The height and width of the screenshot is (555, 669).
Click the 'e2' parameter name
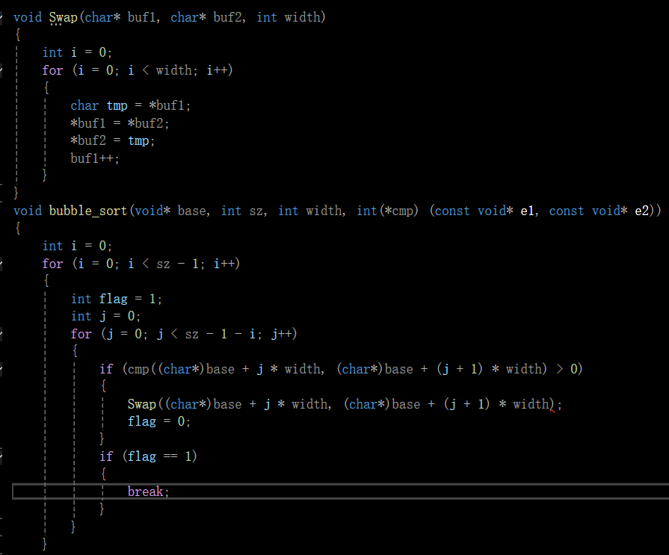[x=641, y=211]
